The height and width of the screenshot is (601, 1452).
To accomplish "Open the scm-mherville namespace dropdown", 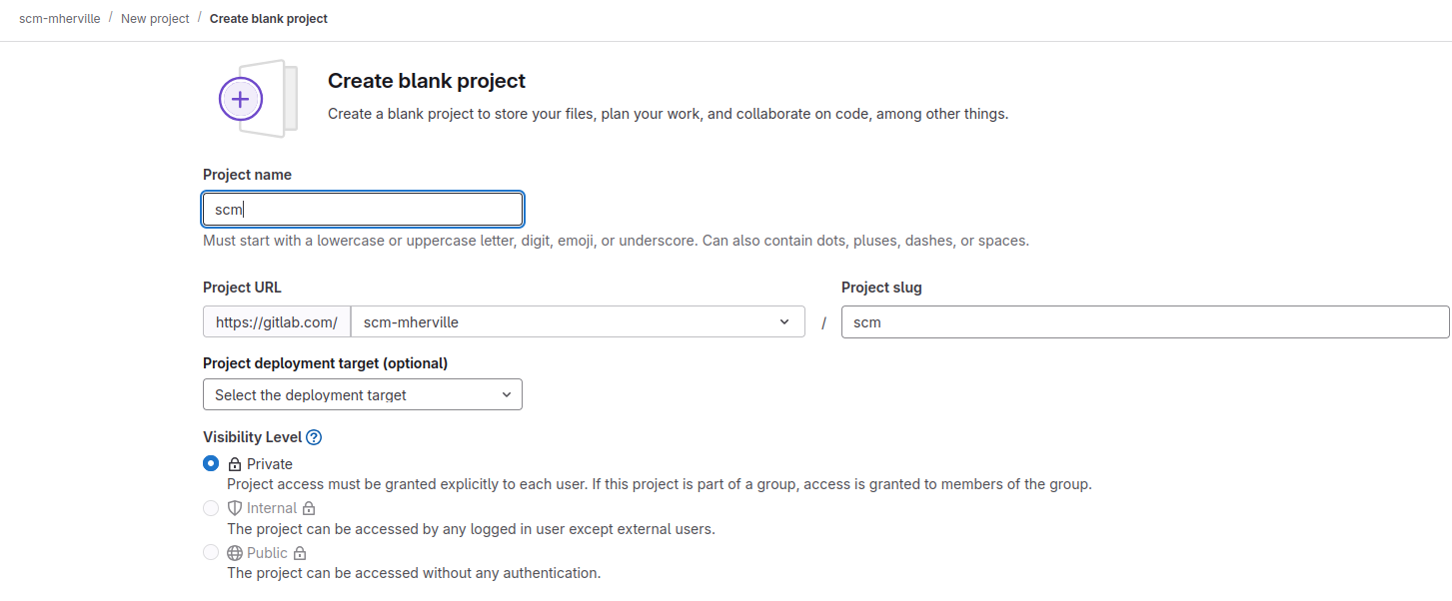I will click(x=577, y=322).
